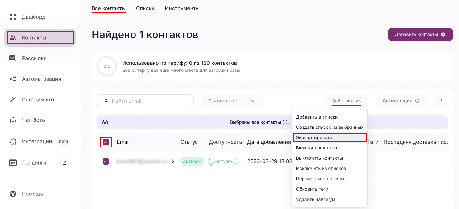The height and width of the screenshot is (209, 459).
Task: Click the glasses icon in selection banner
Action: (105, 122)
